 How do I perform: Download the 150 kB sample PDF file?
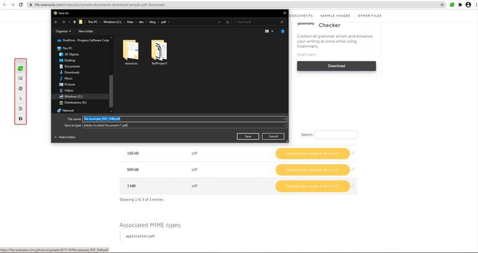pyautogui.click(x=312, y=154)
